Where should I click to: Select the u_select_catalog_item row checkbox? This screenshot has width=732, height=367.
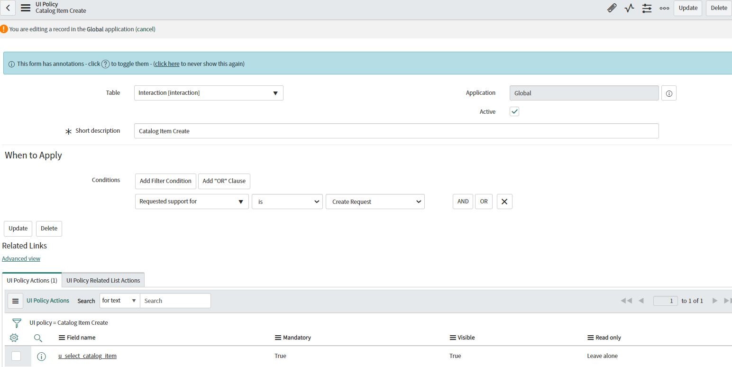(x=16, y=356)
